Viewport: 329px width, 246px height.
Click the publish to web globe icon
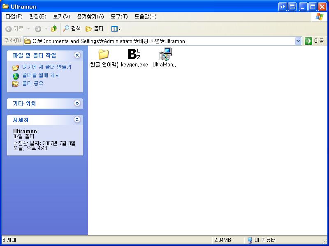tap(16, 76)
